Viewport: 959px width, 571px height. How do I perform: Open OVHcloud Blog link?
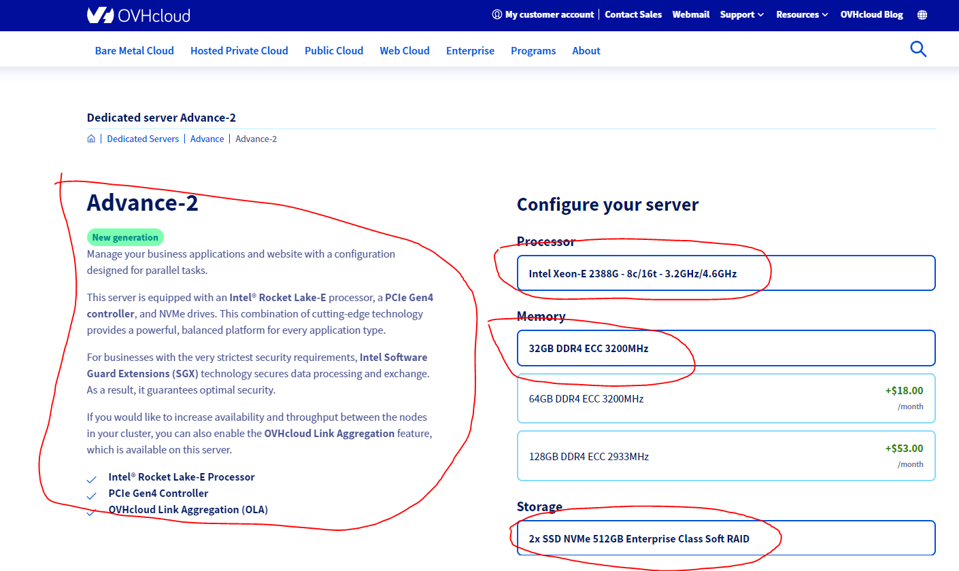[x=872, y=14]
